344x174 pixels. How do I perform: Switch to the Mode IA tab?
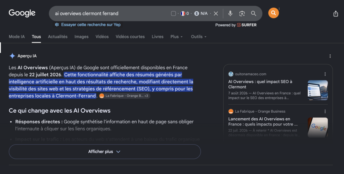pyautogui.click(x=17, y=37)
